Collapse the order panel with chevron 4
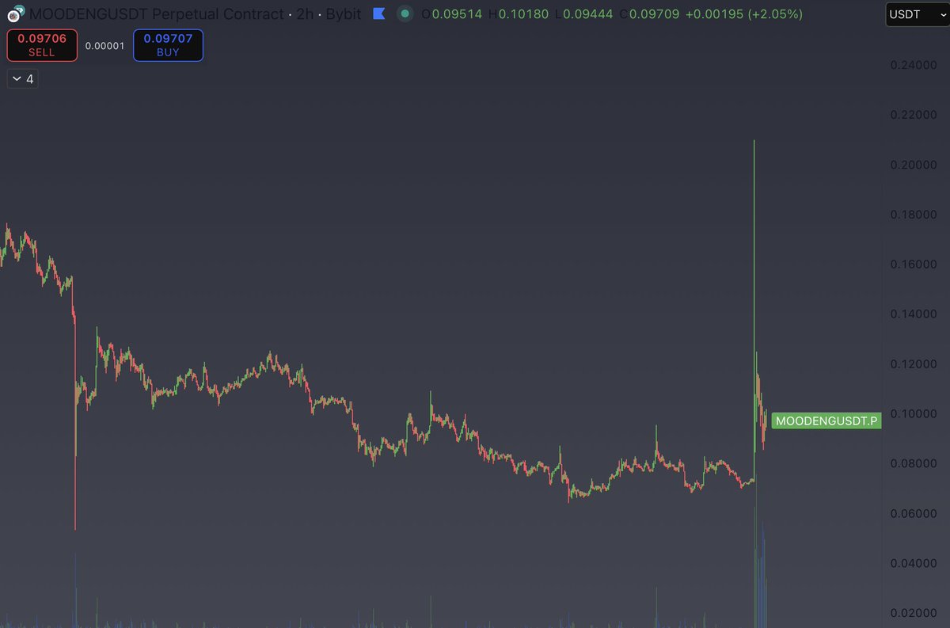 (x=22, y=78)
